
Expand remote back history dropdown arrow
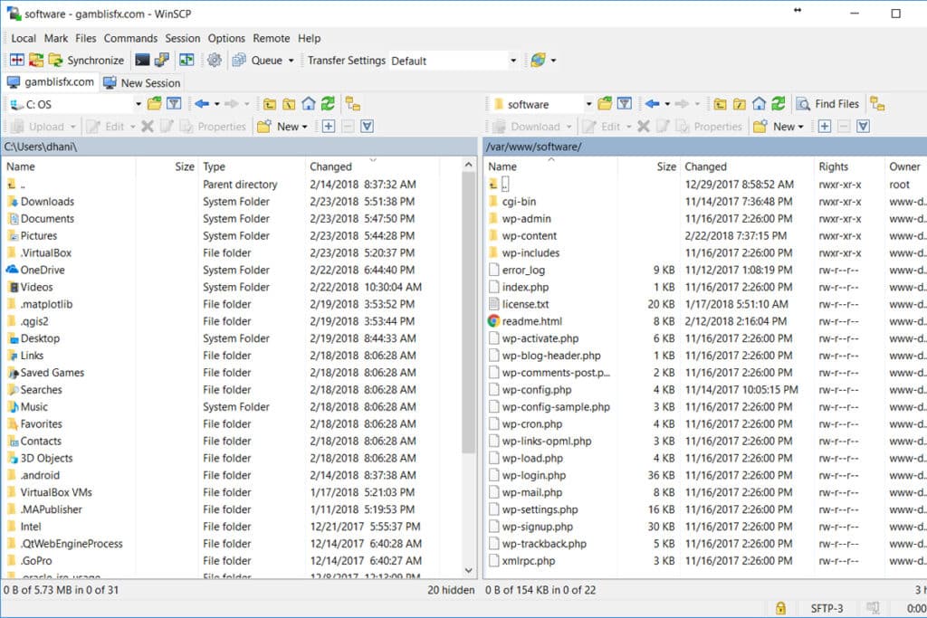[x=667, y=104]
